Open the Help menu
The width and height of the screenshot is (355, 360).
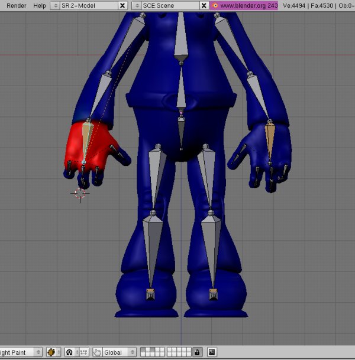(40, 5)
